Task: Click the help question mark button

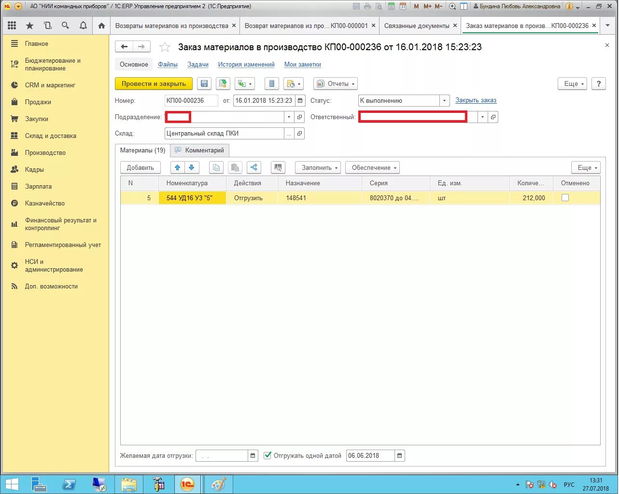Action: (599, 84)
